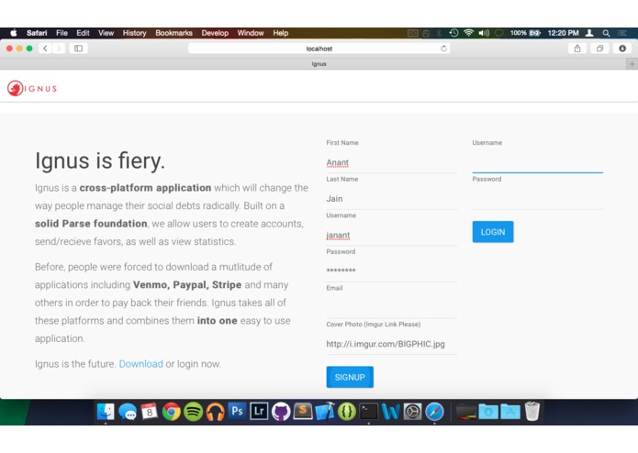Launch Google Chrome from the dock

click(172, 412)
